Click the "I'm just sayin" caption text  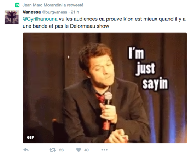click(x=148, y=68)
